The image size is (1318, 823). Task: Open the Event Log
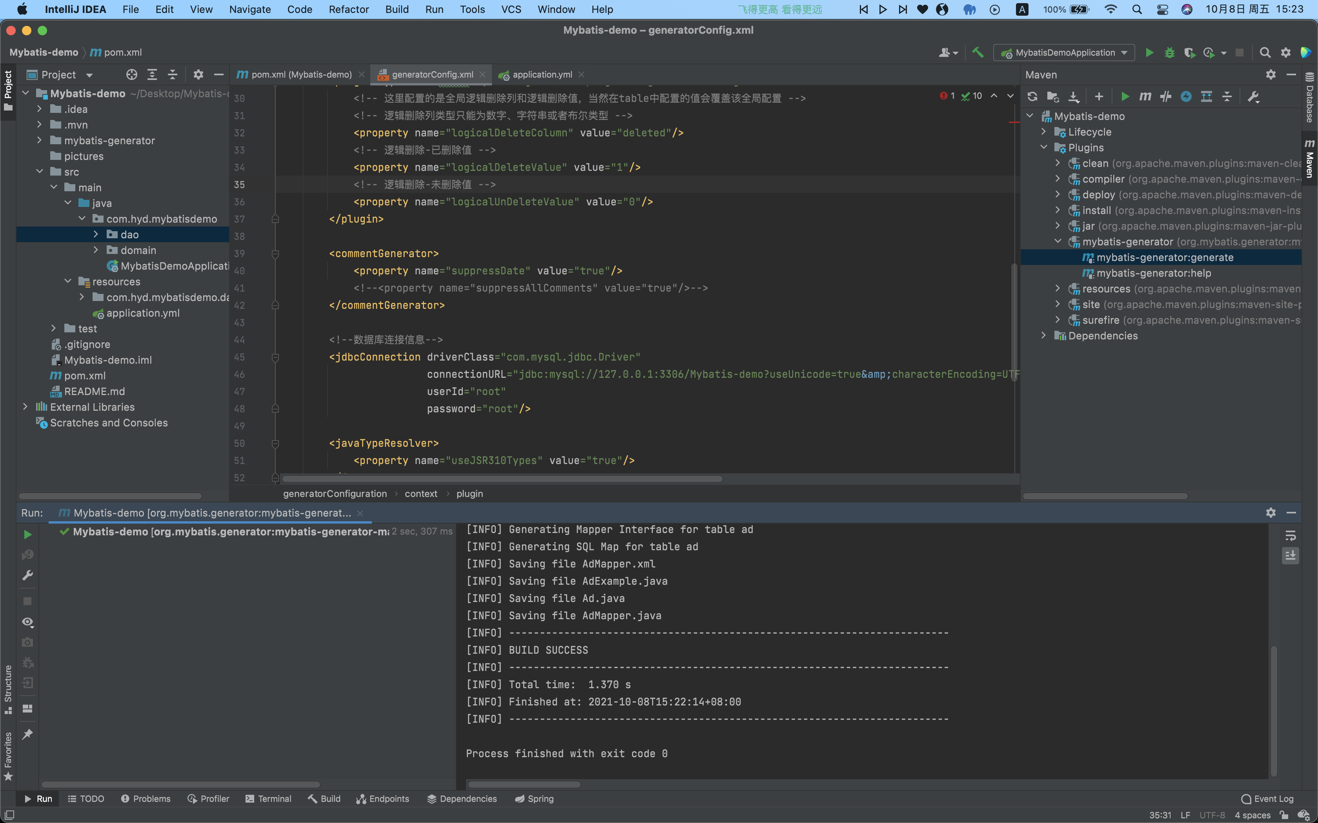tap(1267, 799)
